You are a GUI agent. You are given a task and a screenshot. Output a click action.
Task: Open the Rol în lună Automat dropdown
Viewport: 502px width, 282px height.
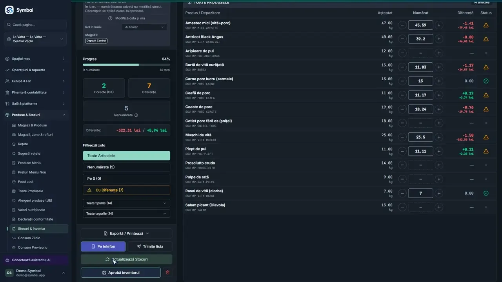[145, 27]
